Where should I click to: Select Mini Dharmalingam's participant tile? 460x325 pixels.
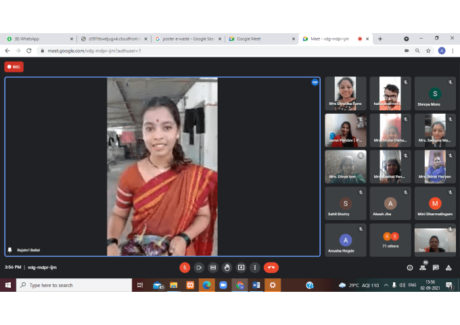click(435, 204)
